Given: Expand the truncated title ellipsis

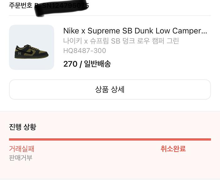Looking at the screenshot, I should (x=205, y=31).
